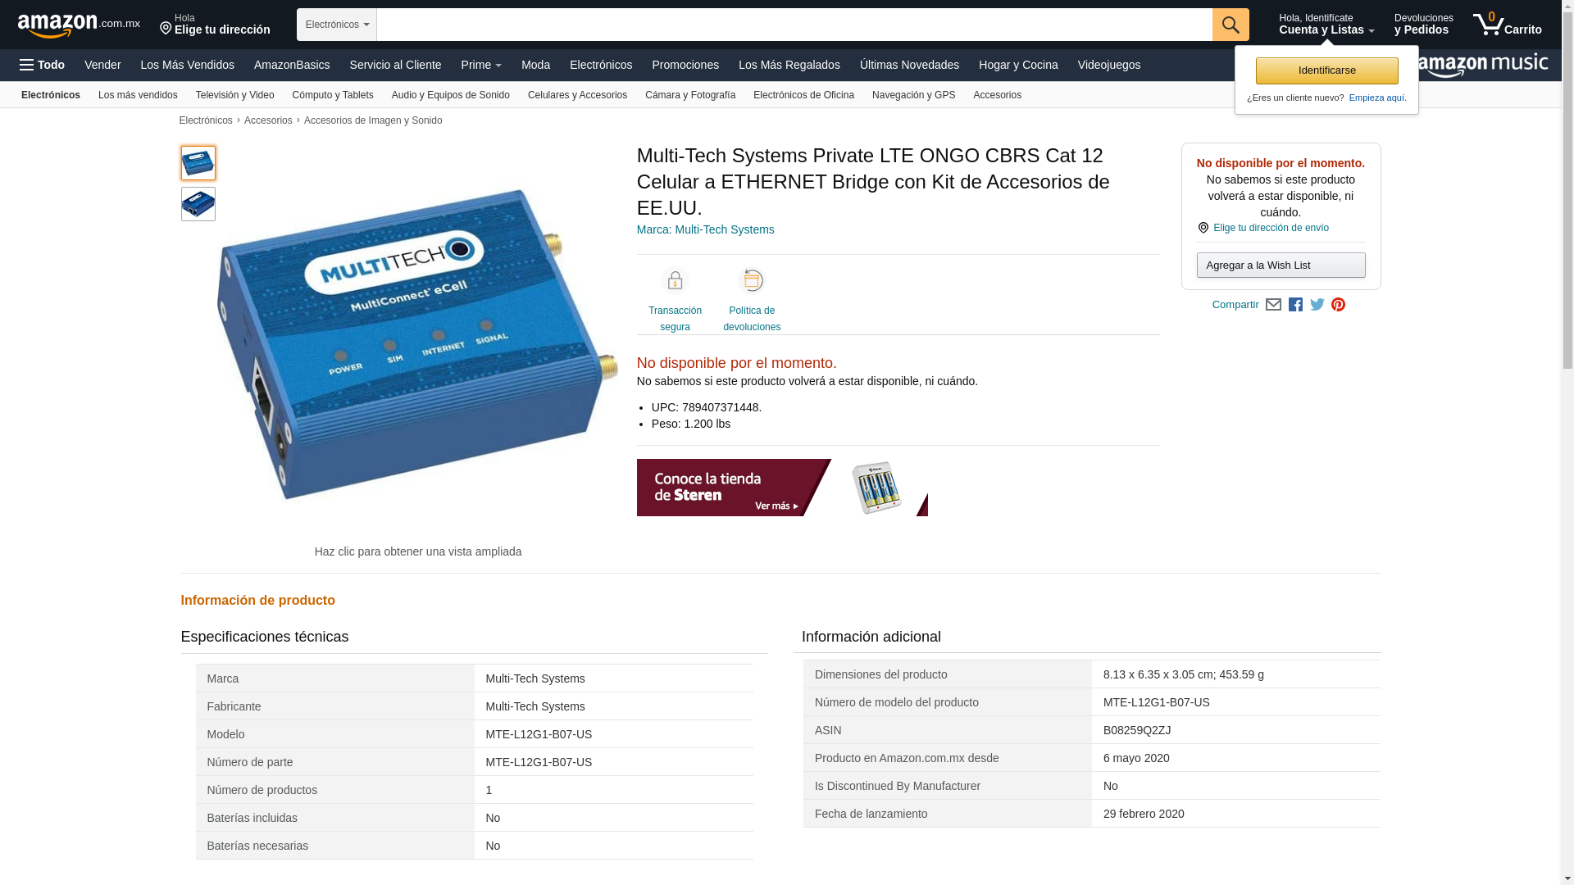Add product with Agregar a la Wish List

coord(1281,265)
